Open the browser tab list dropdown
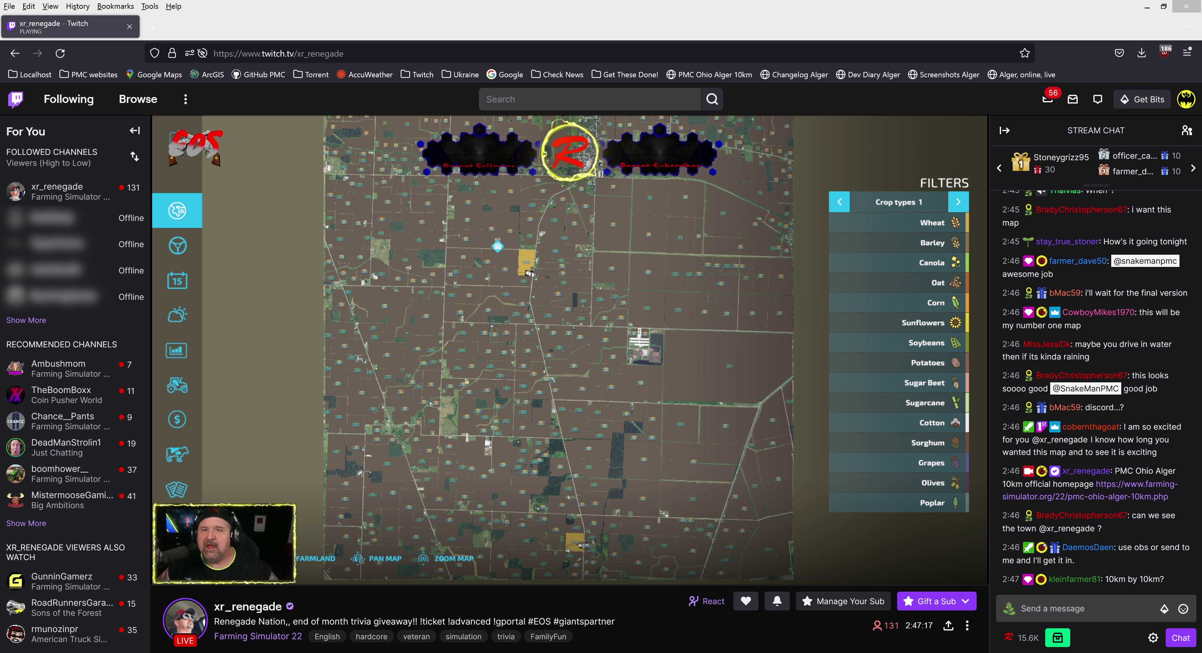The height and width of the screenshot is (653, 1202). (x=1189, y=27)
